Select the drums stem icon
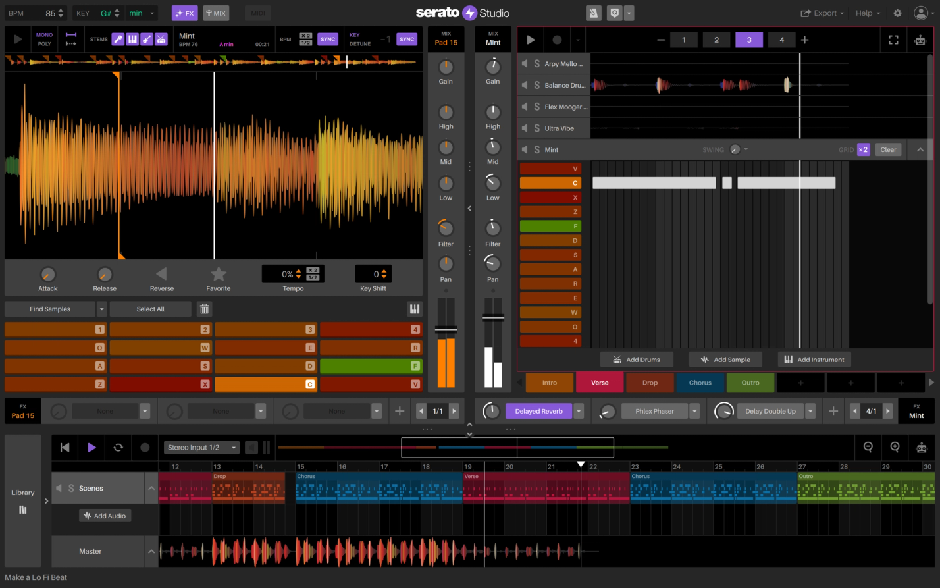 (162, 39)
